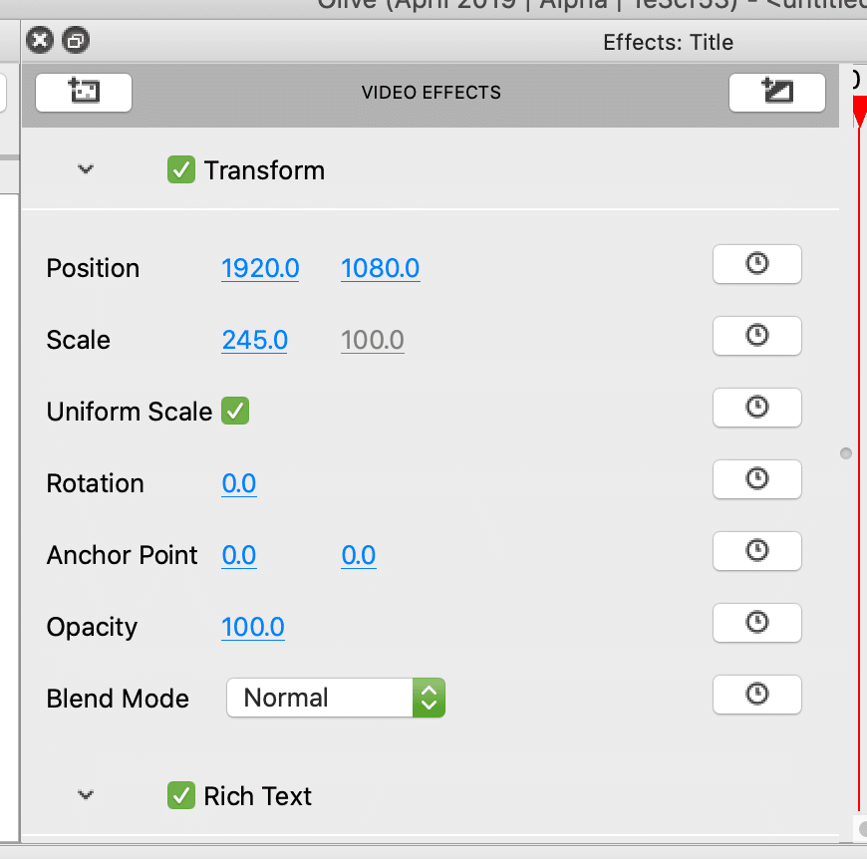The width and height of the screenshot is (867, 859).
Task: Float the Effects panel using the undock button
Action: 76,41
